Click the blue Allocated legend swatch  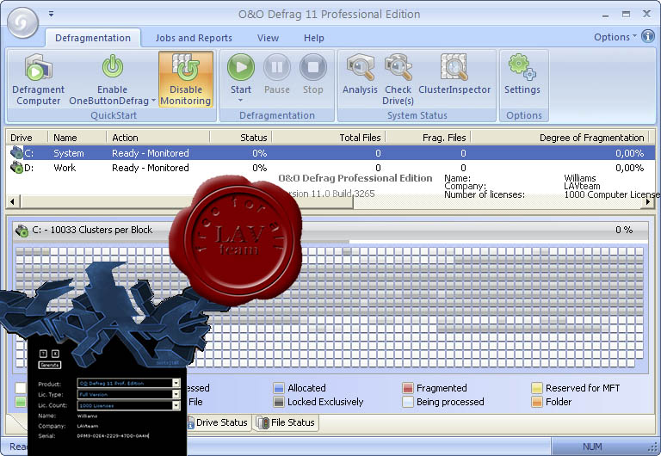point(279,388)
